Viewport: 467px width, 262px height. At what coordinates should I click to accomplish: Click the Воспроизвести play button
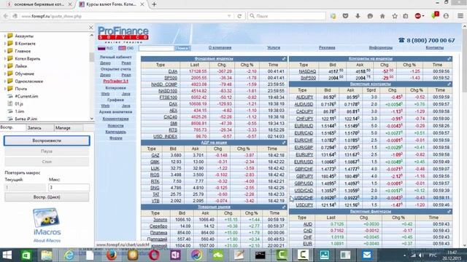point(47,140)
